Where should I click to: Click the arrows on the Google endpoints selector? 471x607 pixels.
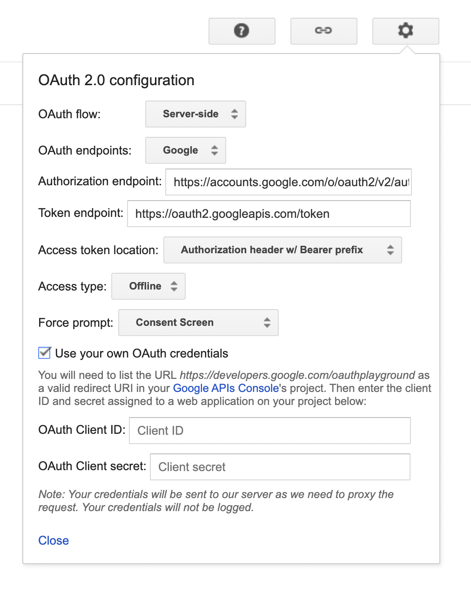[215, 150]
